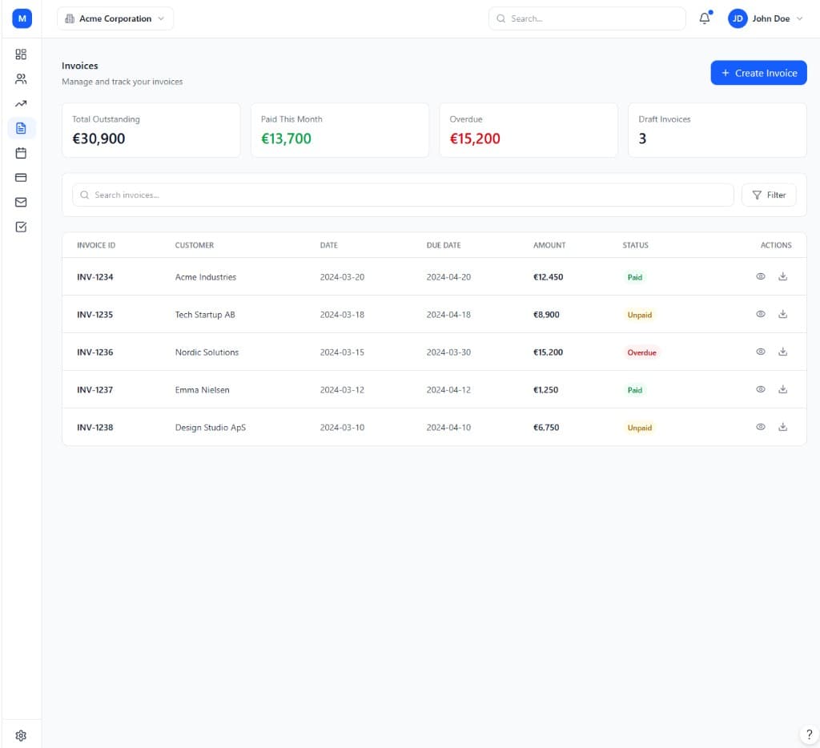Click invoice ID INV-1236
This screenshot has width=820, height=748.
point(95,352)
